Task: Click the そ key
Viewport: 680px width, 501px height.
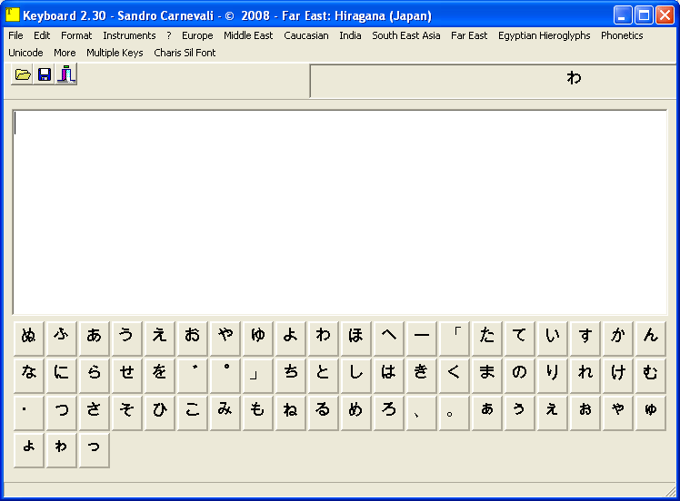Action: [x=126, y=413]
